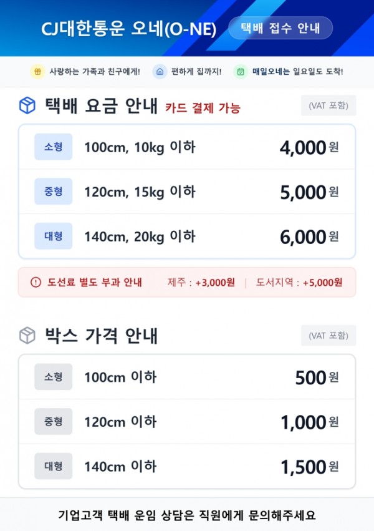
Task: Click the blue home icon
Action: coord(160,72)
